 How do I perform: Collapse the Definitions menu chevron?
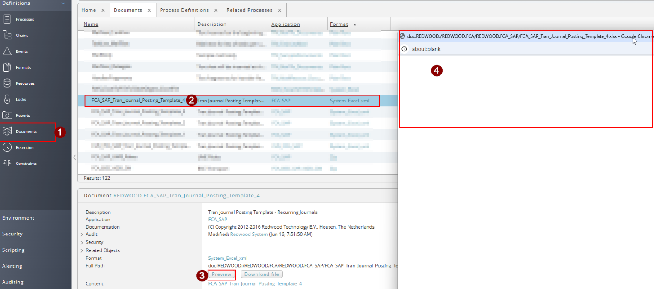coord(64,3)
